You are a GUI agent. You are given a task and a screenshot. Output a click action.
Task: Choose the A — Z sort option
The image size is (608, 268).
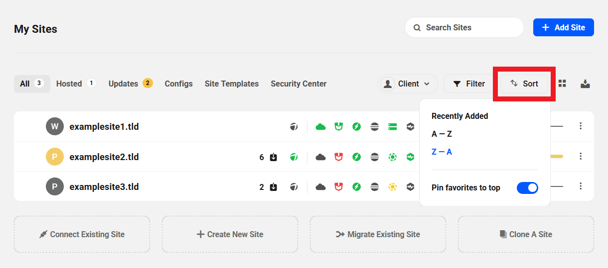pyautogui.click(x=442, y=134)
